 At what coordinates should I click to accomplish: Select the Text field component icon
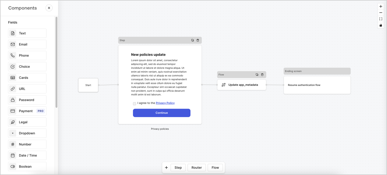pos(13,33)
